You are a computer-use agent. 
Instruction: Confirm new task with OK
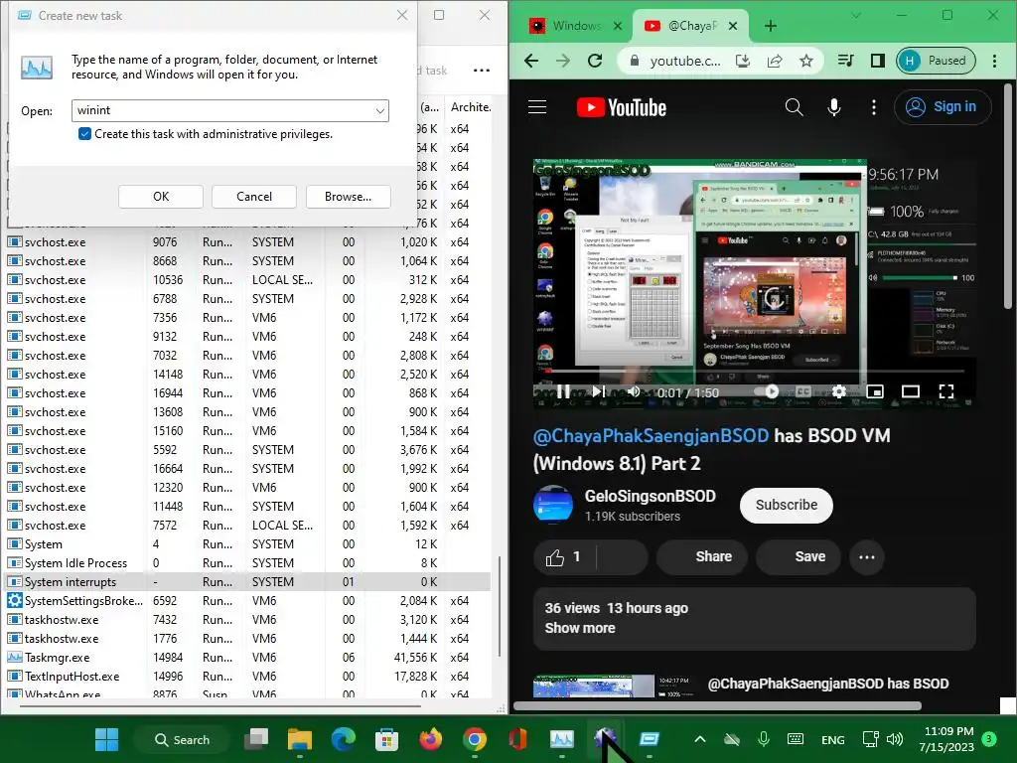(x=161, y=197)
